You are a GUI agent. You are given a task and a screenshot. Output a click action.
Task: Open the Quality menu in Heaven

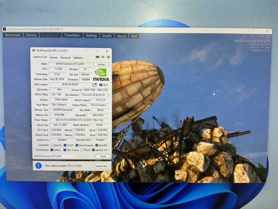pyautogui.click(x=107, y=36)
